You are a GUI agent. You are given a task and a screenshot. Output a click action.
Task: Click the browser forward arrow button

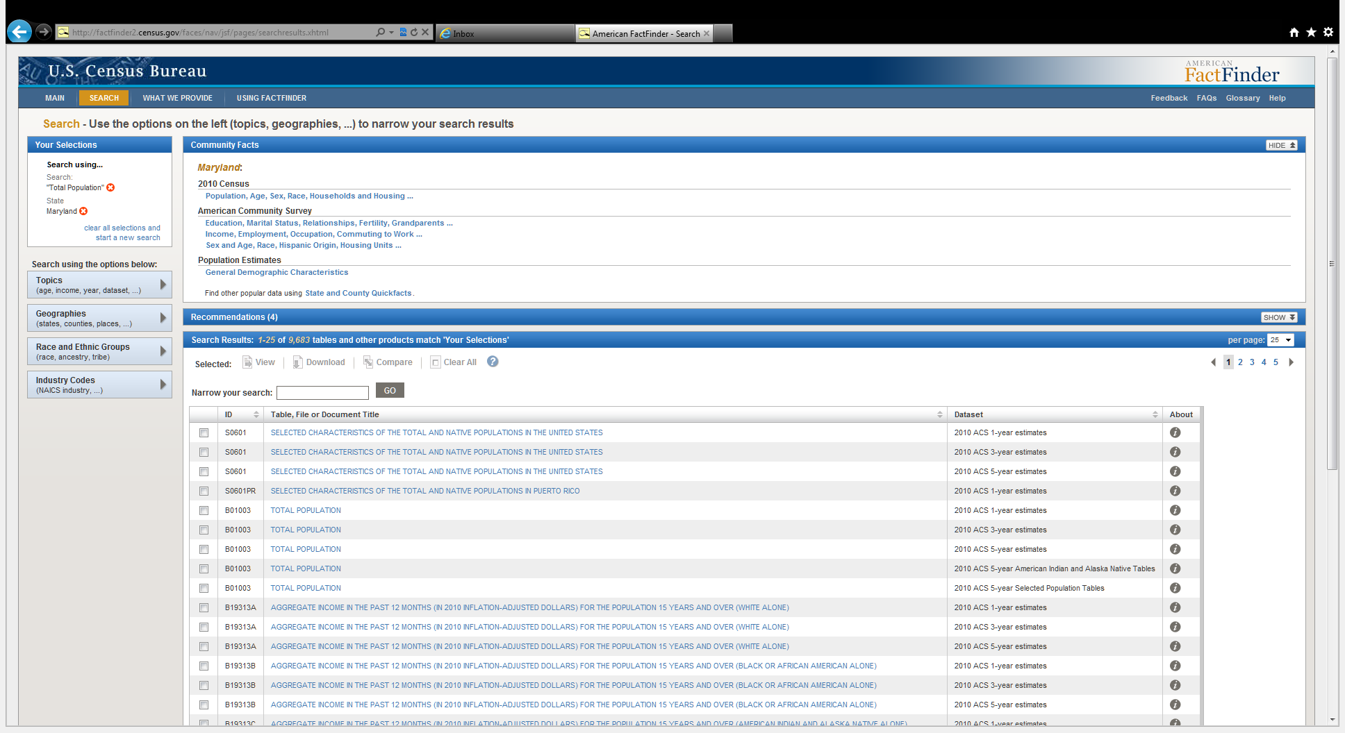click(44, 31)
